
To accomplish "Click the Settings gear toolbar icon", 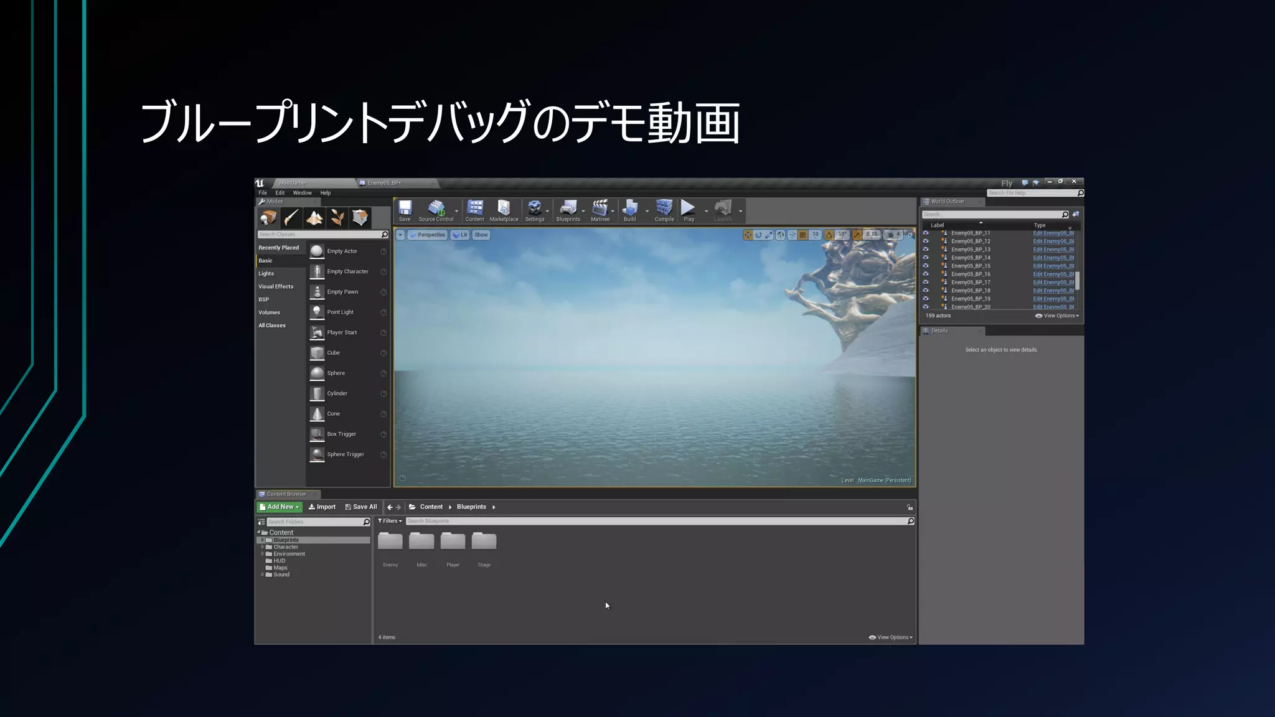I will click(x=534, y=210).
